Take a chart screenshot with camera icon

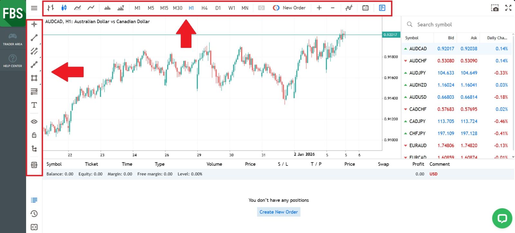[495, 8]
